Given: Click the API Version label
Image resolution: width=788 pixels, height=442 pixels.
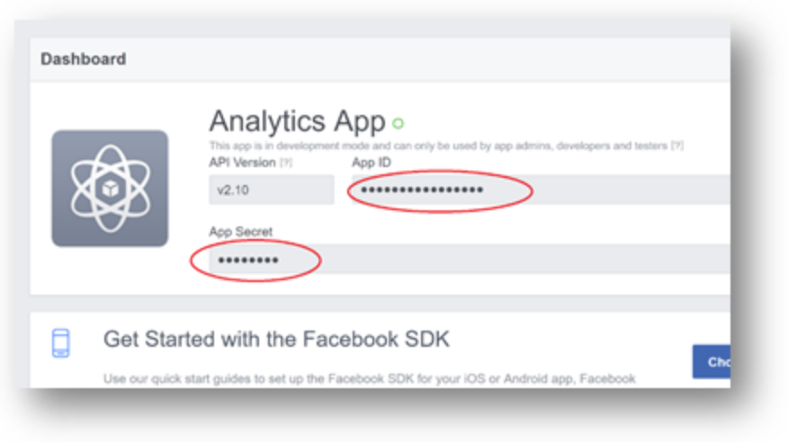Looking at the screenshot, I should 242,163.
